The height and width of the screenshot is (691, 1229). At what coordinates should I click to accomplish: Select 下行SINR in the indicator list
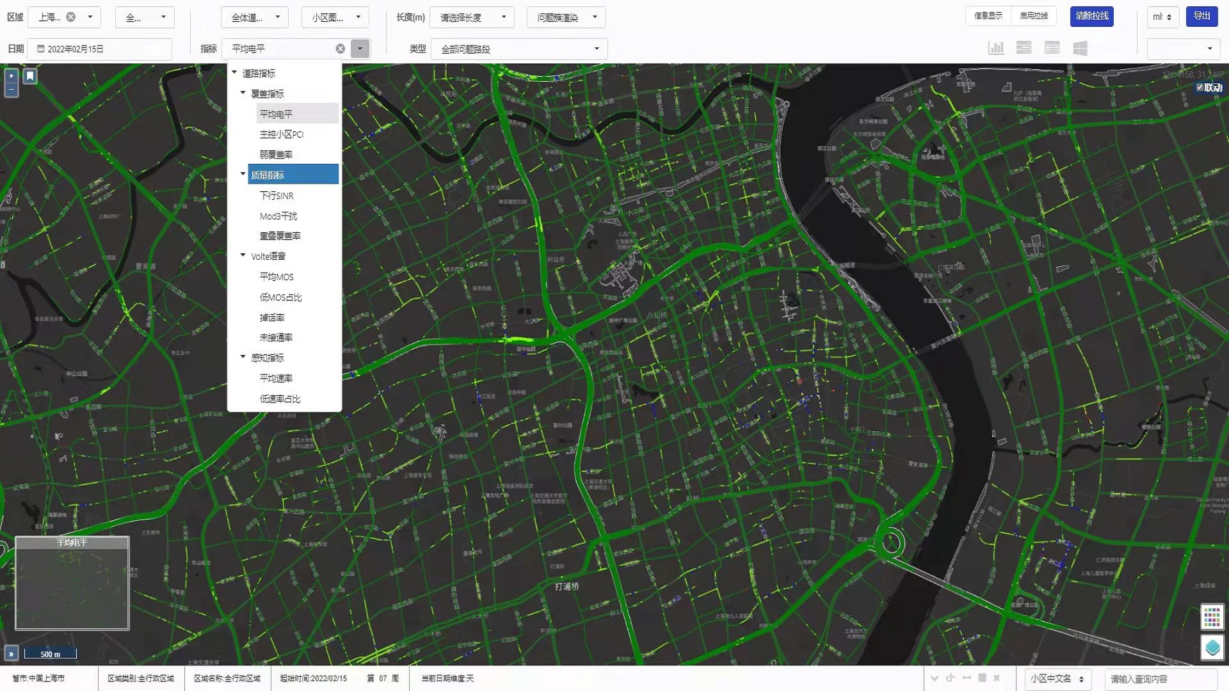[277, 195]
